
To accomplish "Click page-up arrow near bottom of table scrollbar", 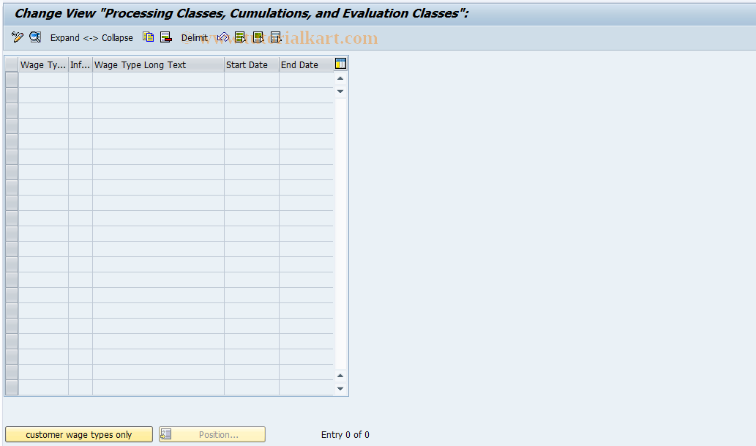I will click(340, 376).
